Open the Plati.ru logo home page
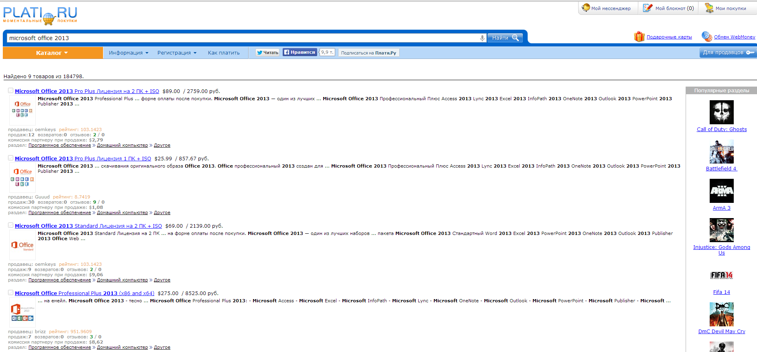 [40, 16]
